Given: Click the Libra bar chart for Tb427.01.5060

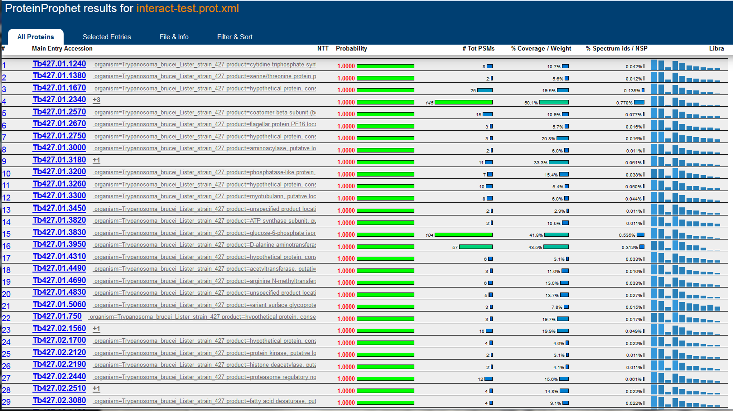Looking at the screenshot, I should 686,306.
